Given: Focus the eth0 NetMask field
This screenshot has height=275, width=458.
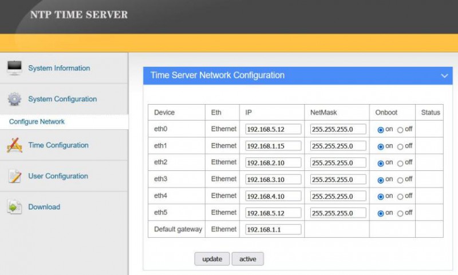Looking at the screenshot, I should (338, 129).
